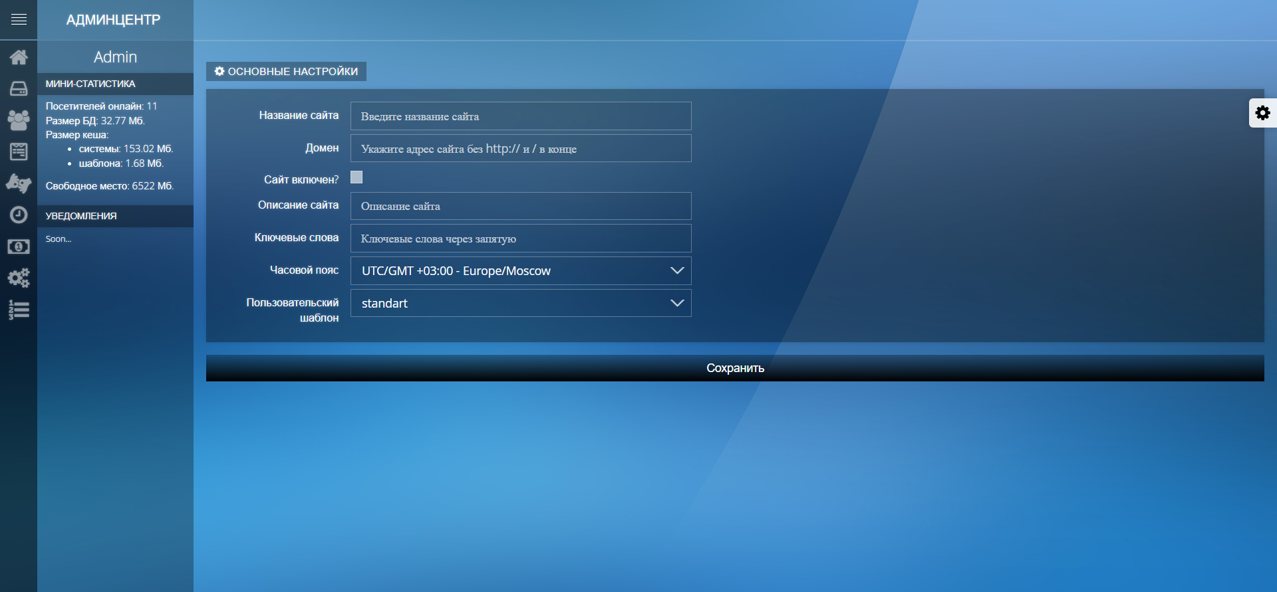
Task: Click the clock icon in the sidebar
Action: click(19, 215)
